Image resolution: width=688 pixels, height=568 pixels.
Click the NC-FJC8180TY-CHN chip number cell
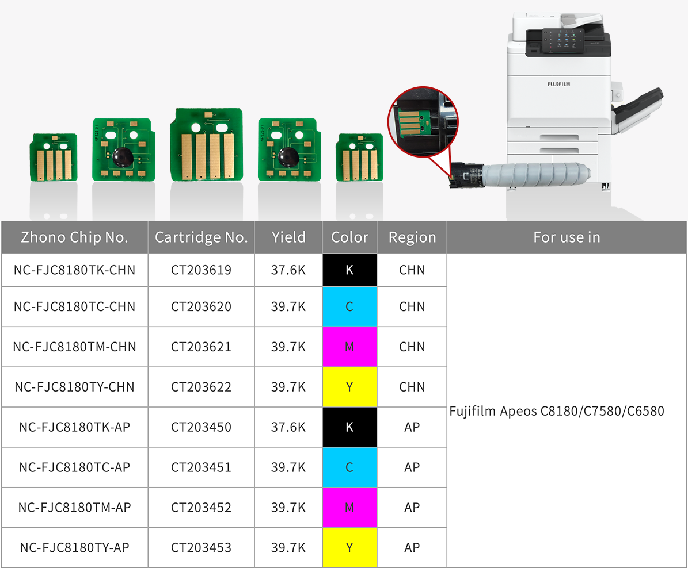click(75, 387)
